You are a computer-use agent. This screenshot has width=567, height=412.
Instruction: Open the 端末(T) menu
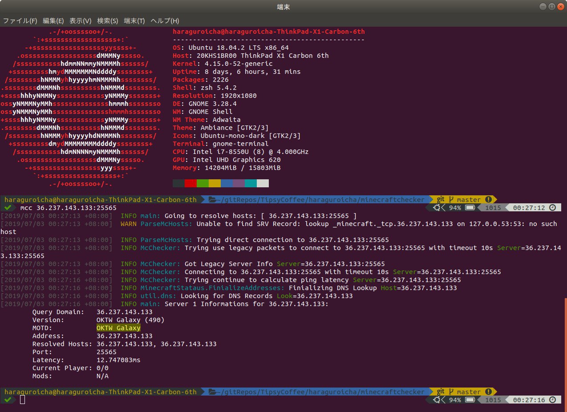(134, 21)
